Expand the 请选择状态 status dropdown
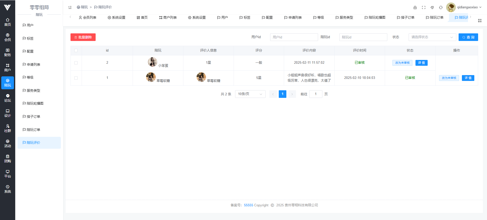The height and width of the screenshot is (220, 487). 432,37
